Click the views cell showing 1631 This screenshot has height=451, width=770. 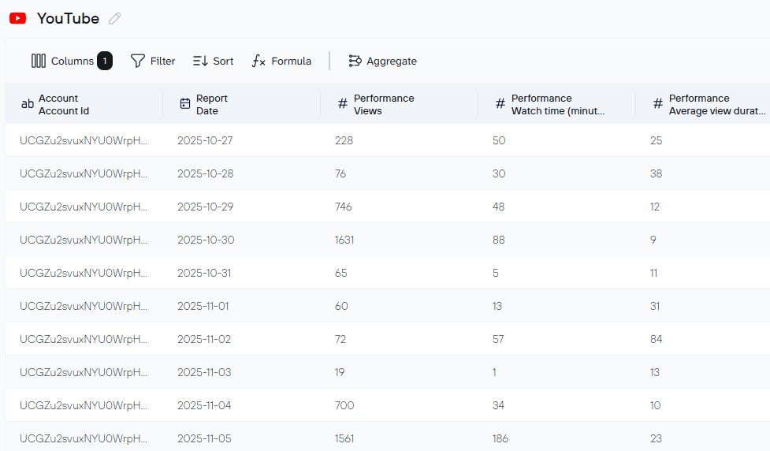tap(344, 240)
